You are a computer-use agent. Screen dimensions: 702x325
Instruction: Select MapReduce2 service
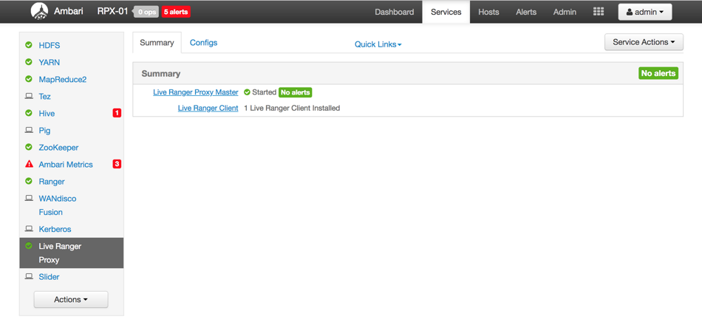(x=63, y=79)
